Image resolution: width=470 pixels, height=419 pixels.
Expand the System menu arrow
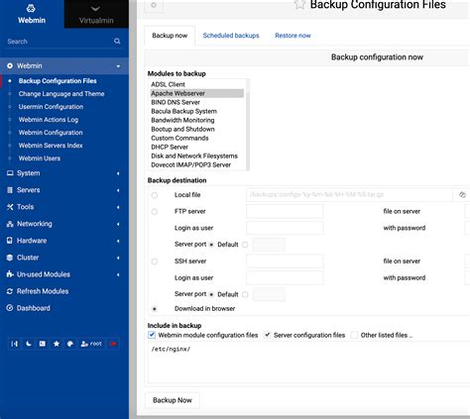[118, 173]
